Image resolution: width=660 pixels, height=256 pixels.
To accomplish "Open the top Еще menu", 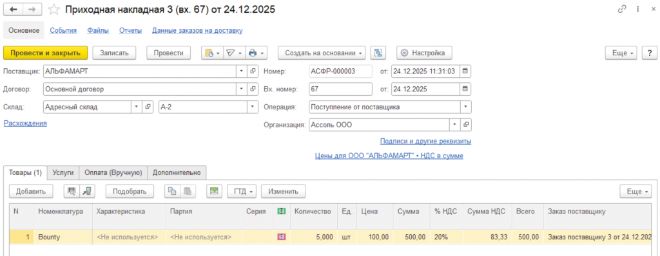I will tap(621, 53).
